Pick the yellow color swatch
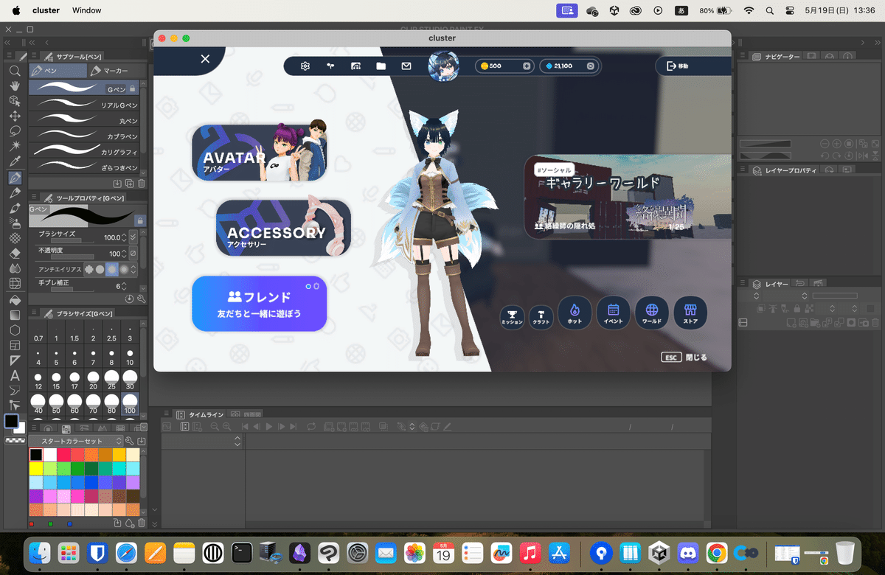Screen dimensions: 885x575 (35, 468)
